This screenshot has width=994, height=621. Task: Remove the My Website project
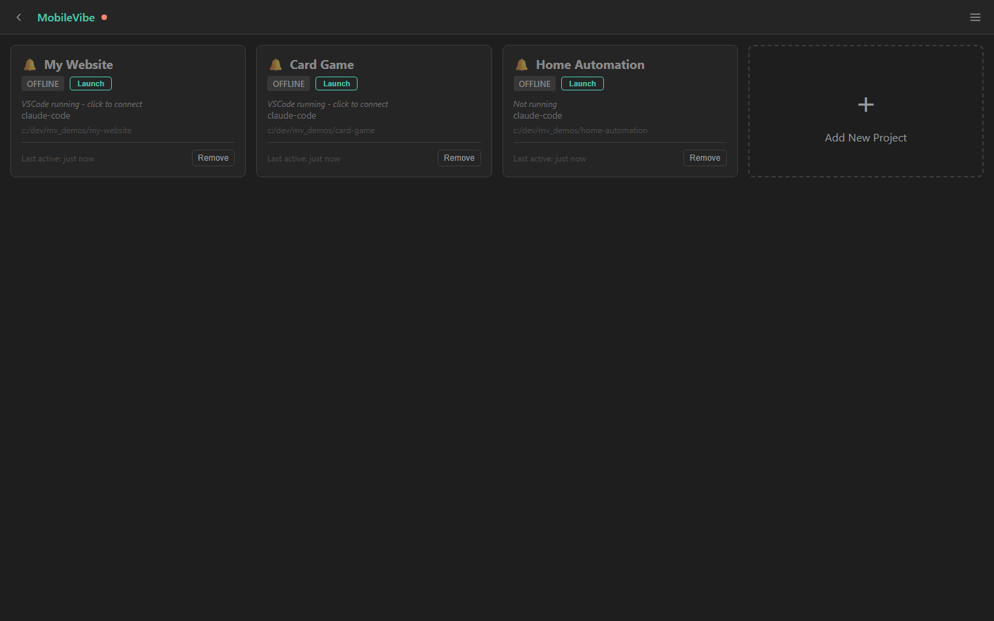pos(213,157)
